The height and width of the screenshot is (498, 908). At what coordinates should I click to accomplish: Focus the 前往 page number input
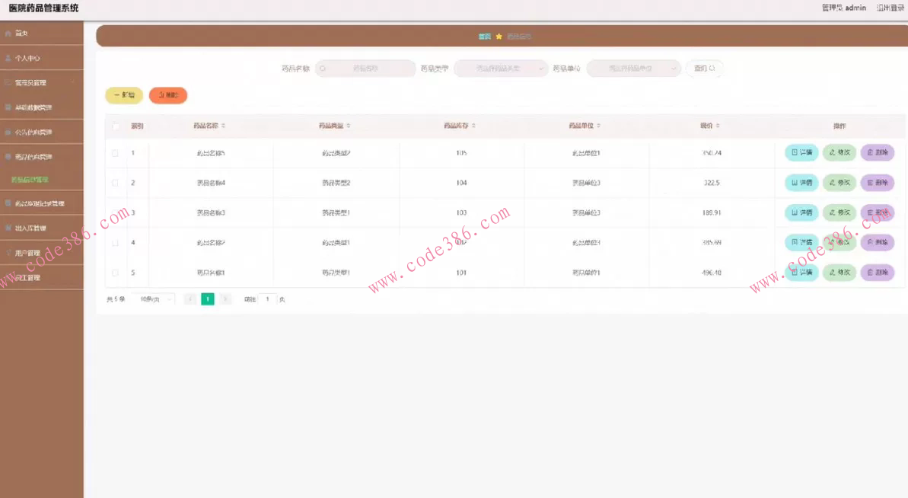(x=267, y=299)
